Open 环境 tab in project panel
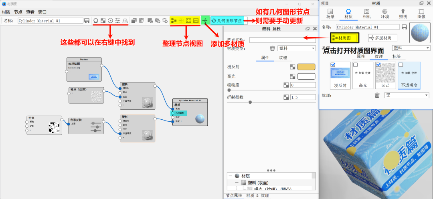The image size is (433, 199). (384, 14)
